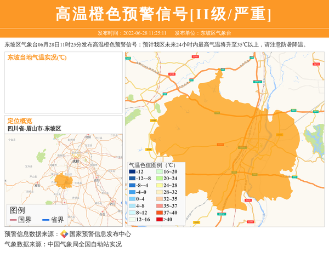Select the 16~20 light green legend swatch
This screenshot has width=329, height=258.
point(160,172)
